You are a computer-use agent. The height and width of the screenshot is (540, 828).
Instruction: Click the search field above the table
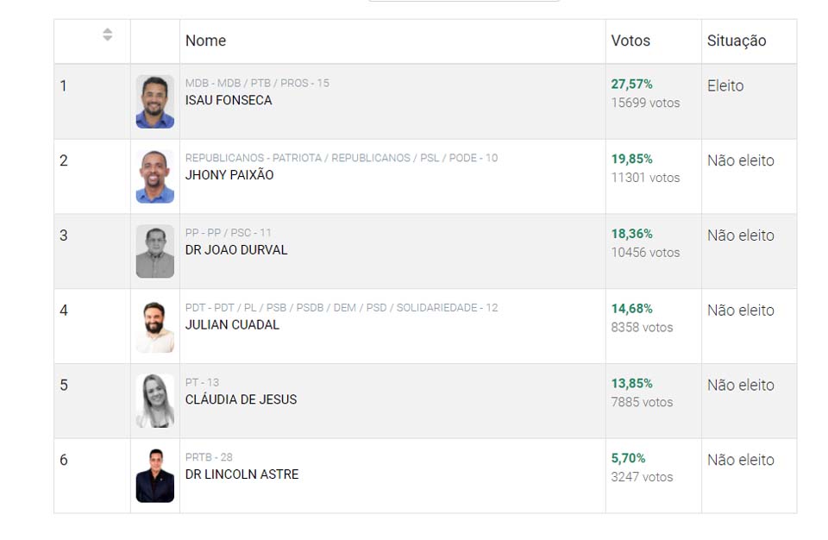click(x=464, y=1)
